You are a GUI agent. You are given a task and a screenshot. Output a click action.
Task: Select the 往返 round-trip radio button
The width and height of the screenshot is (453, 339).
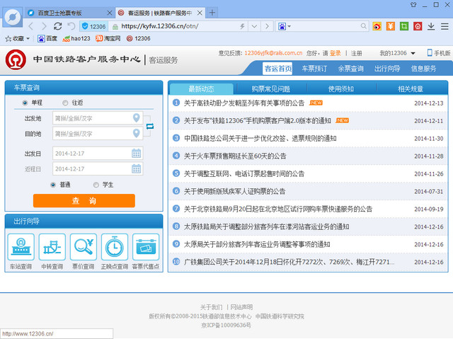tap(65, 103)
